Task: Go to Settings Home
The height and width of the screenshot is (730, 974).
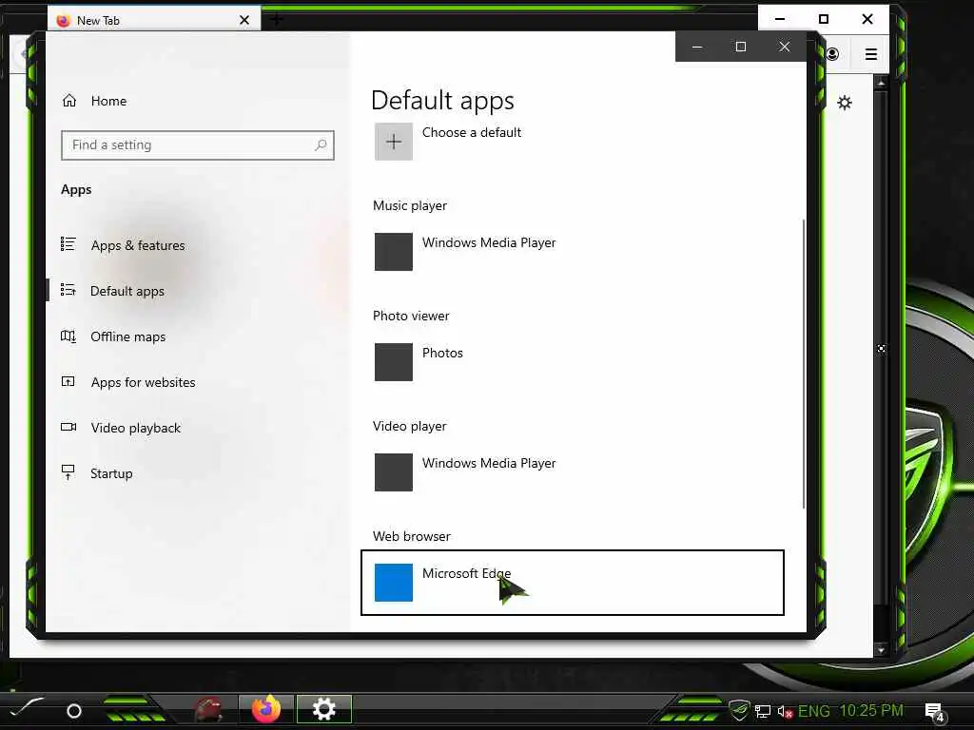Action: [x=94, y=101]
